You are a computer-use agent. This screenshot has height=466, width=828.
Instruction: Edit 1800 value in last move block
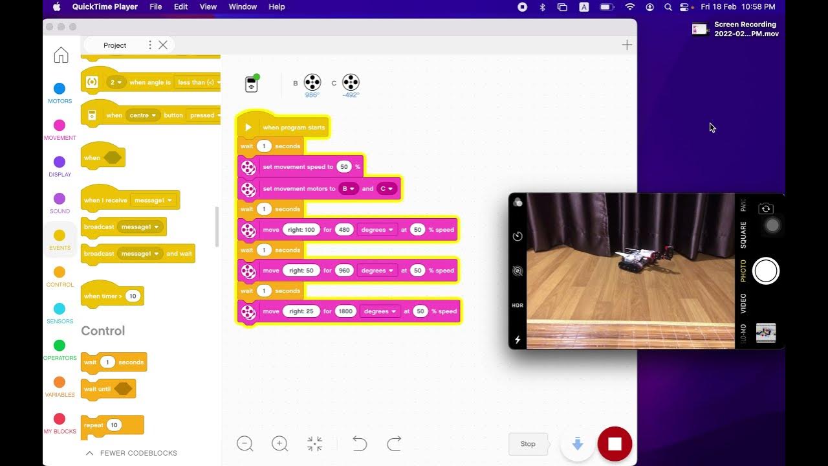point(346,311)
